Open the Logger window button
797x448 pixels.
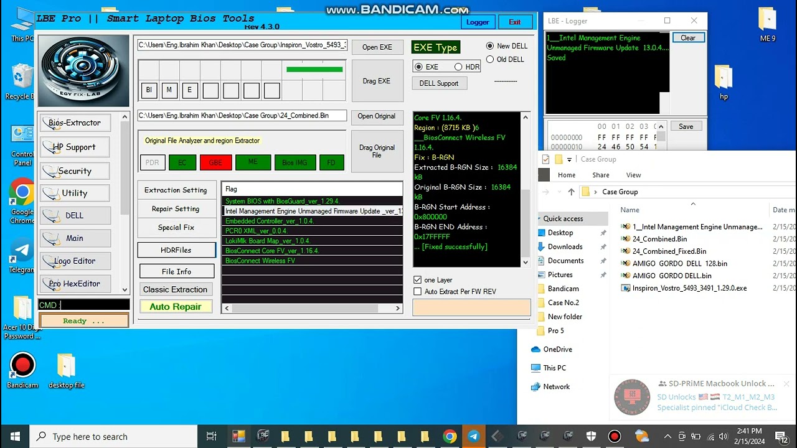478,22
